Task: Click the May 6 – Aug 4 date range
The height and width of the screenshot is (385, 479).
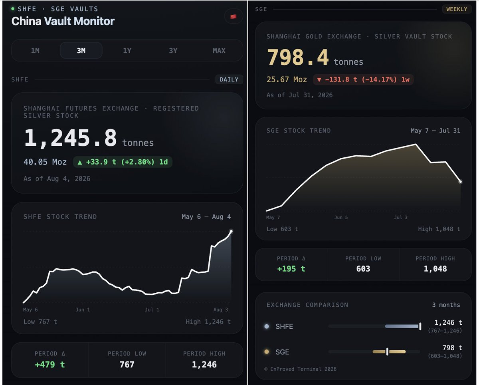Action: [x=206, y=217]
